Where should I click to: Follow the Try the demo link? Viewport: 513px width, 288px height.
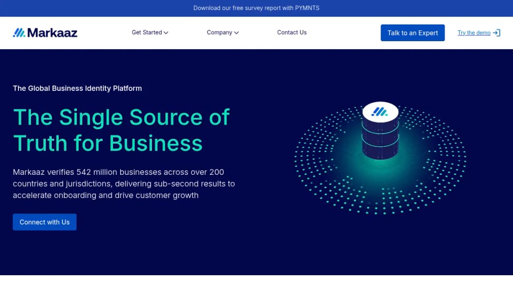click(474, 33)
